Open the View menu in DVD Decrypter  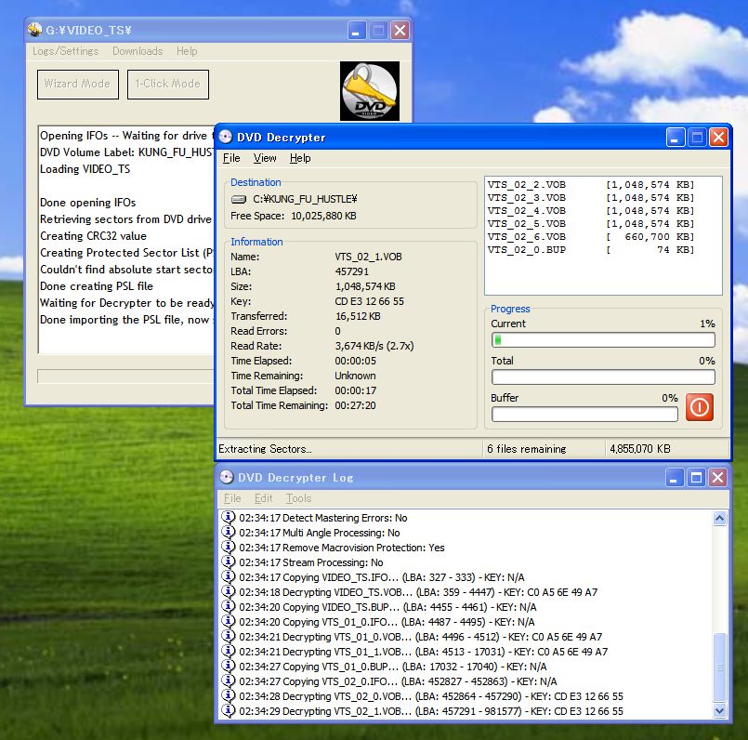[x=265, y=158]
